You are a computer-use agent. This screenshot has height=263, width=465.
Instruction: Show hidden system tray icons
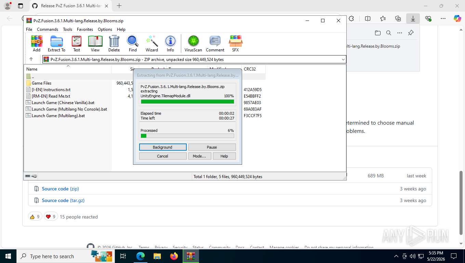click(396, 256)
